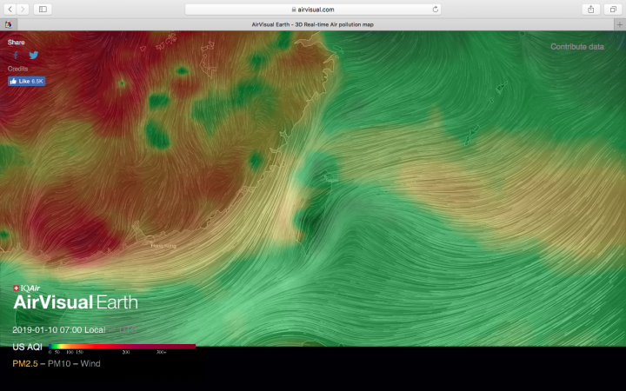Switch map layer to PM2.5
626x391 pixels.
25,363
